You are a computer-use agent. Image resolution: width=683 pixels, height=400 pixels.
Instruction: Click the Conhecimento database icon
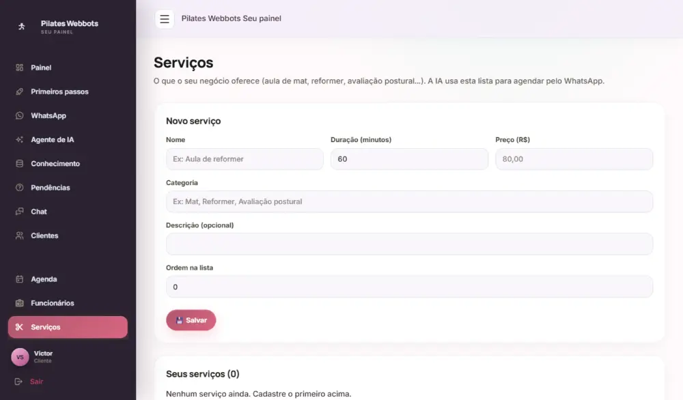click(20, 164)
